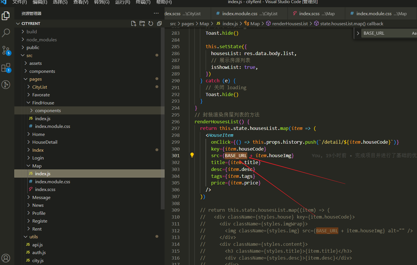417x265 pixels.
Task: Expand the public folder
Action: pyautogui.click(x=90, y=47)
